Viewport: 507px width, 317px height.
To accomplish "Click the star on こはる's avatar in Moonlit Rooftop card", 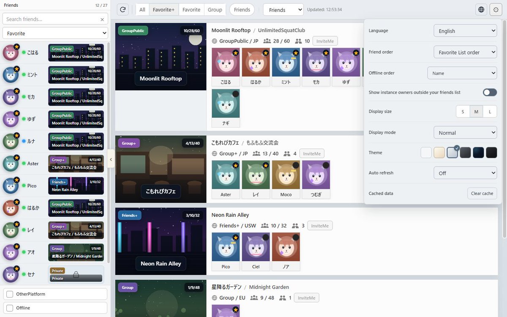I will pyautogui.click(x=235, y=53).
